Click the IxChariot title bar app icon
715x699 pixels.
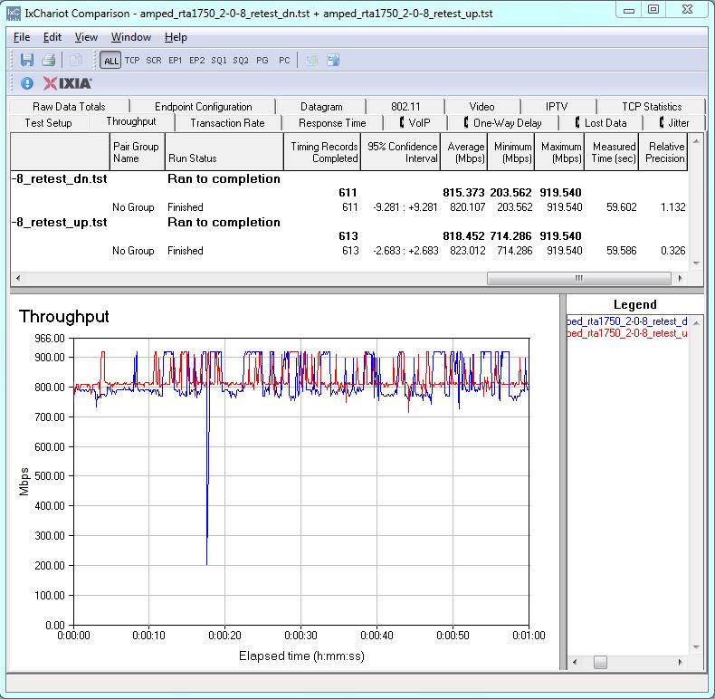[14, 14]
